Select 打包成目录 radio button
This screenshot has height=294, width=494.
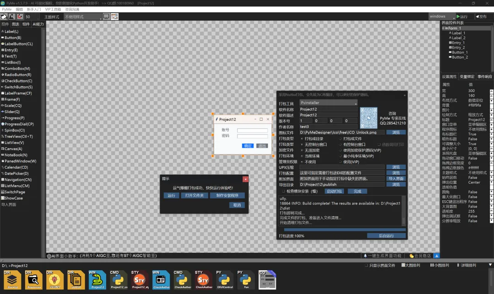[x=302, y=139]
